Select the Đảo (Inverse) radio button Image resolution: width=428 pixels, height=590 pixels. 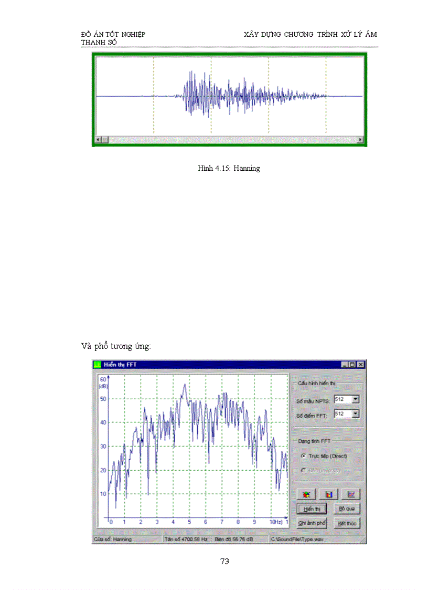point(304,470)
